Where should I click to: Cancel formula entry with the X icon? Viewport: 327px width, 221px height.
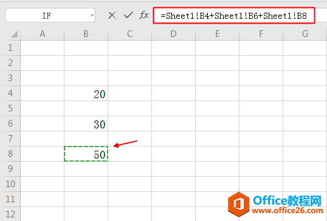click(x=112, y=15)
